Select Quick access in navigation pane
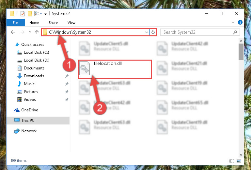This screenshot has width=251, height=170. coord(33,45)
